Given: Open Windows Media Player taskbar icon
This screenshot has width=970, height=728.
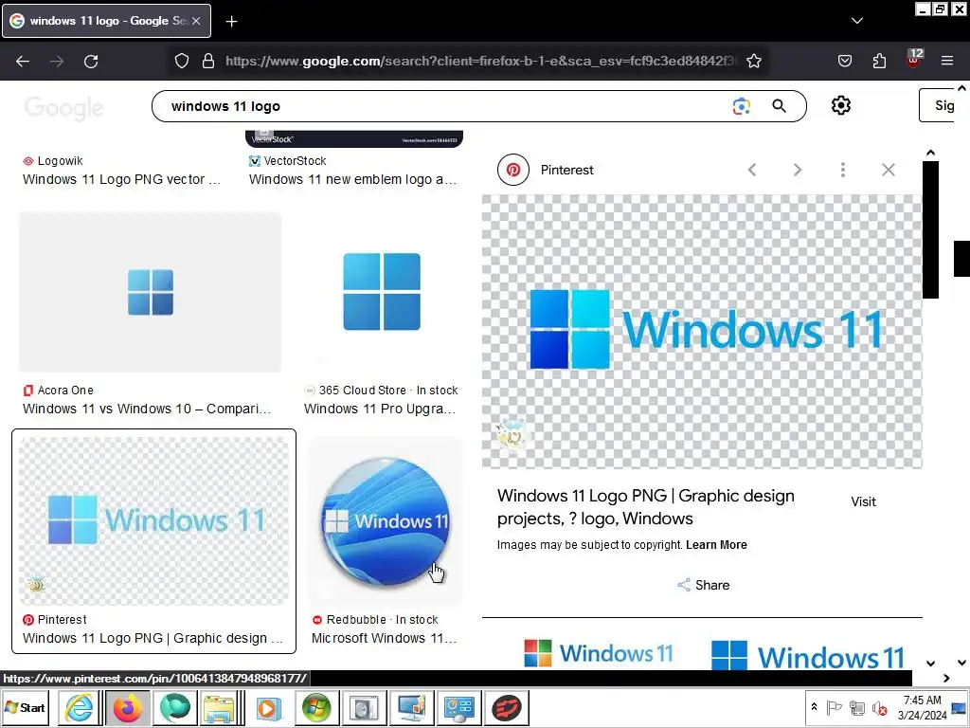Looking at the screenshot, I should click(268, 707).
